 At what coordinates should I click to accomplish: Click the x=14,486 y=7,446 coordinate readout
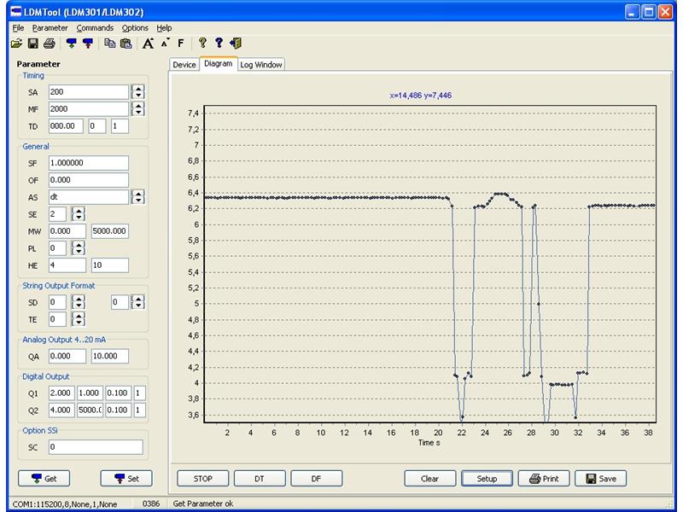click(x=420, y=96)
